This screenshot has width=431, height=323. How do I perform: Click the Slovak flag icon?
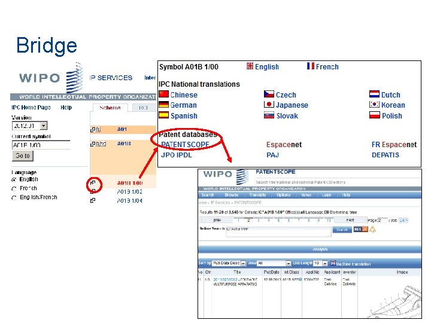269,115
